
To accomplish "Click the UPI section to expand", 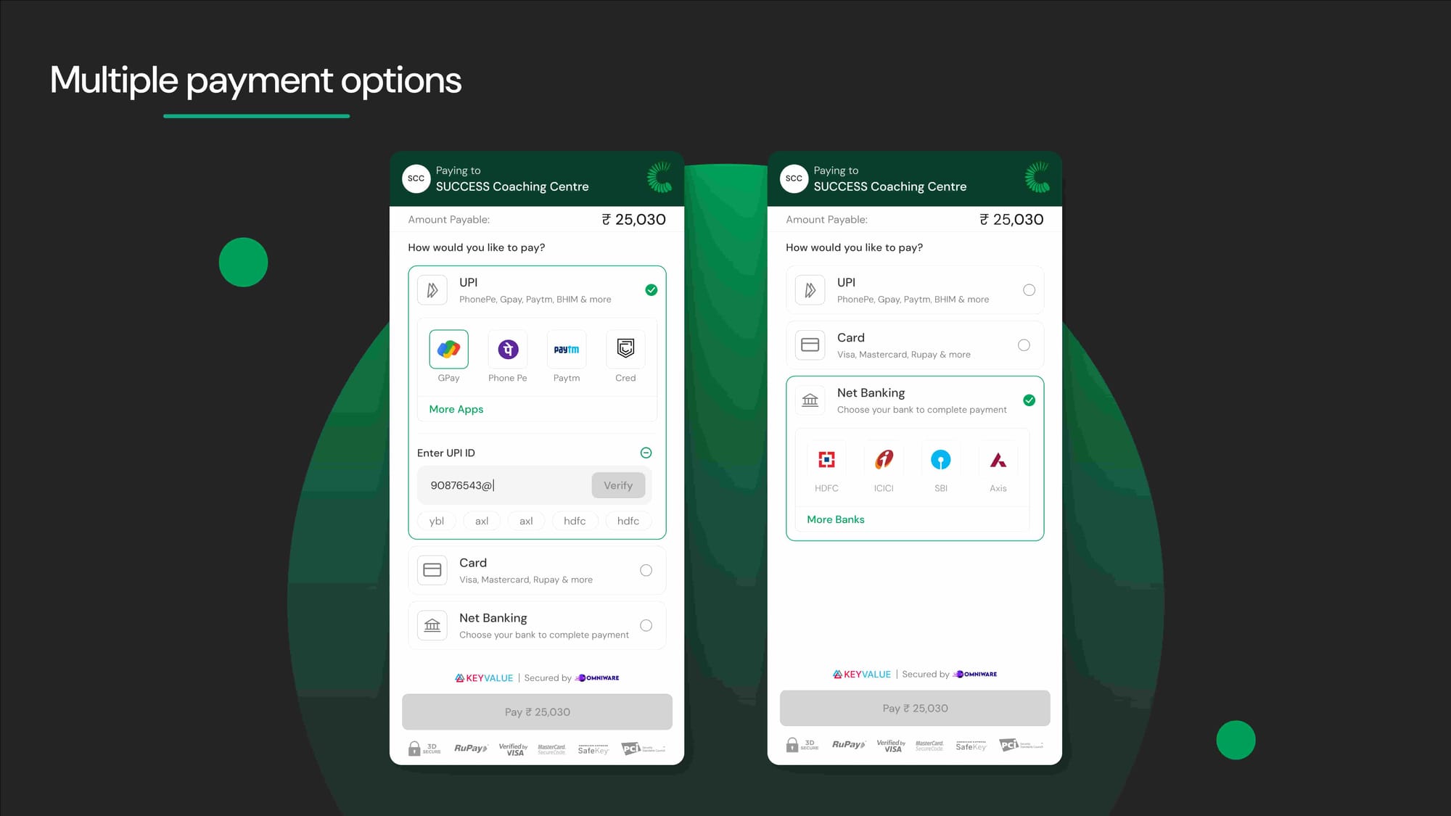I will [x=914, y=289].
